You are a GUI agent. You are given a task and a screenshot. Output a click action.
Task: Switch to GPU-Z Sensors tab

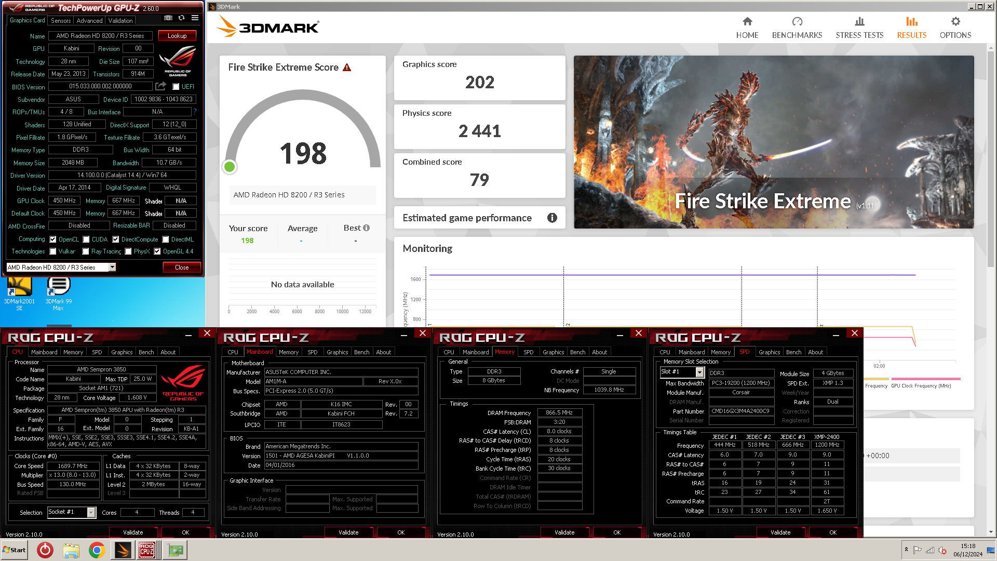point(61,21)
